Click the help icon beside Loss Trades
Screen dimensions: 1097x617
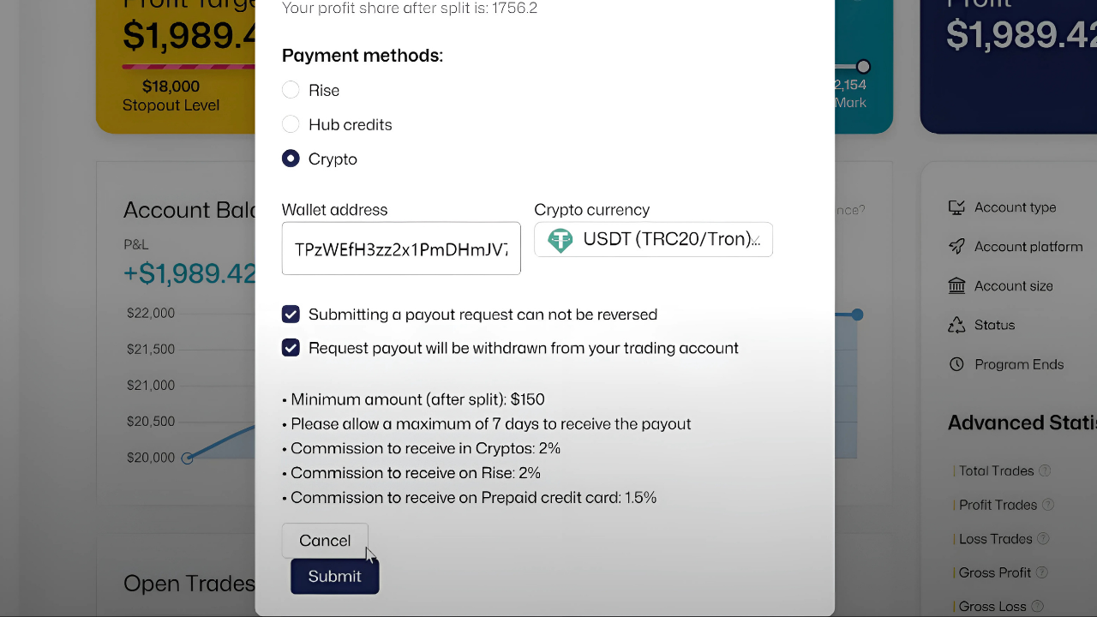[1043, 539]
